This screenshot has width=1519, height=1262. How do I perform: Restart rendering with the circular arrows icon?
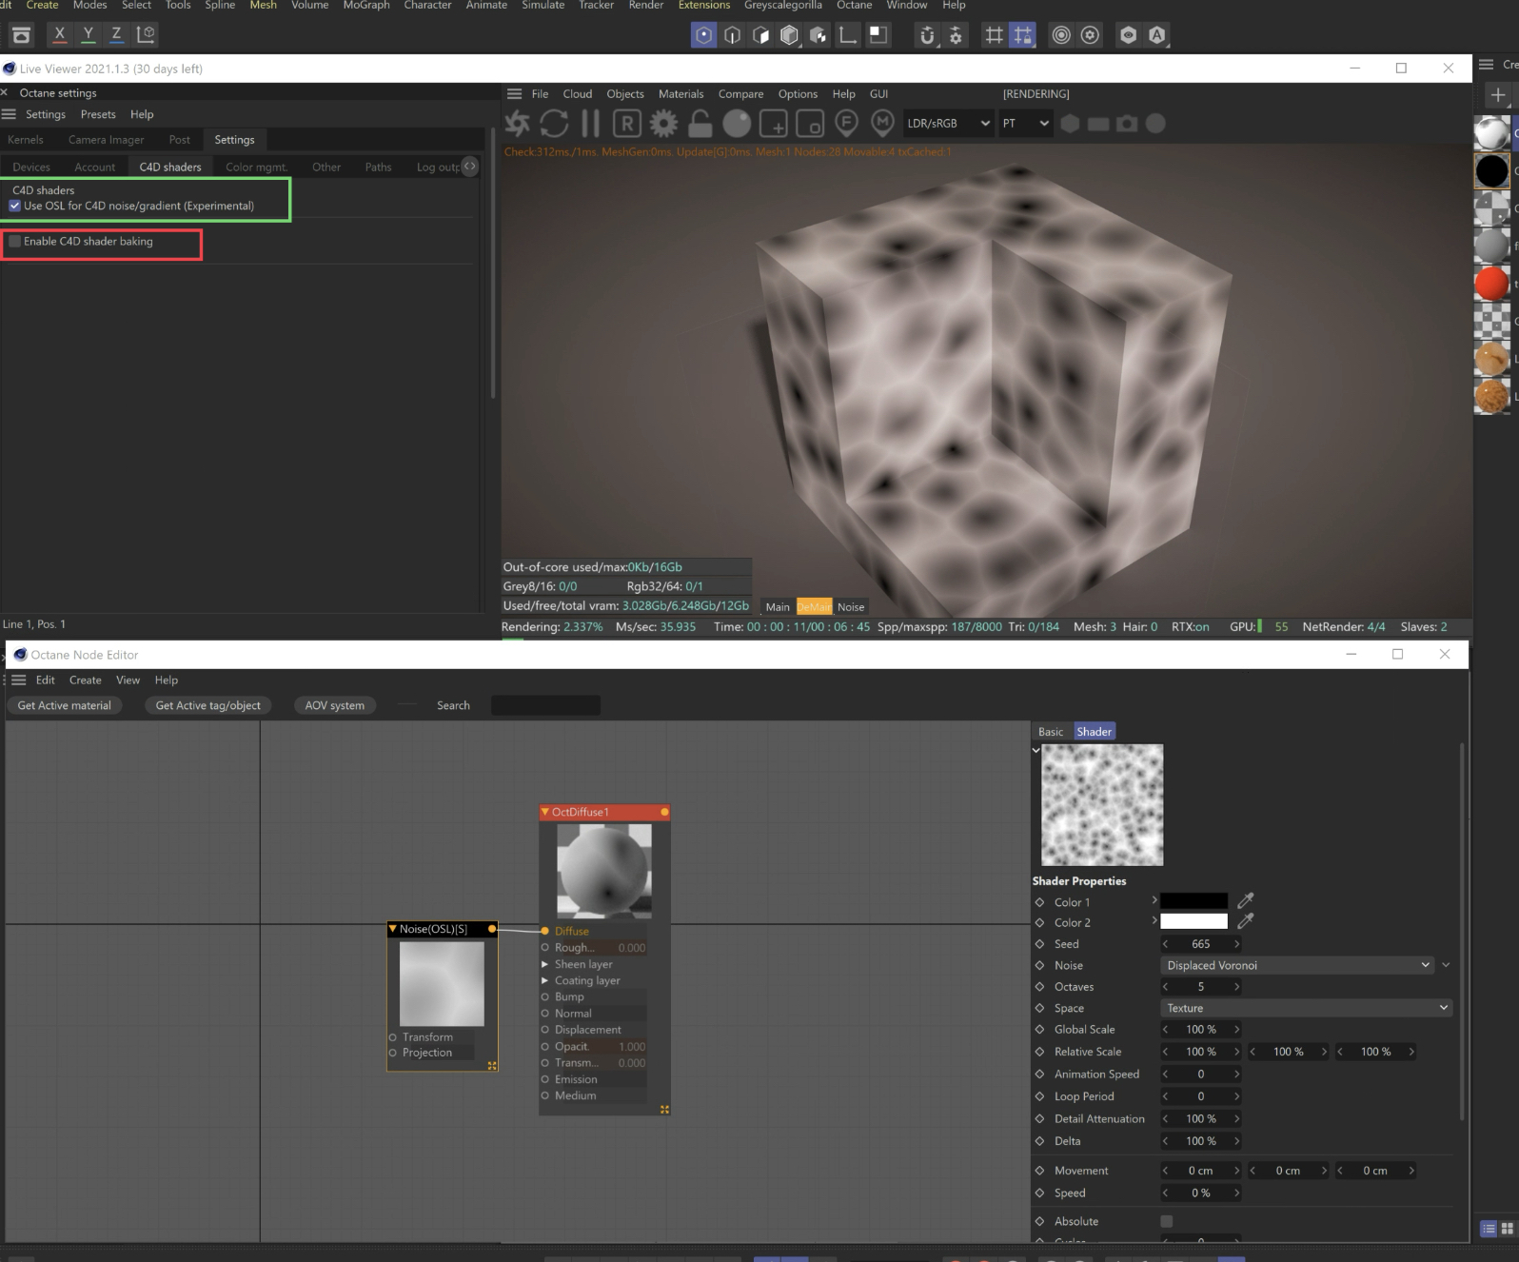[x=554, y=124]
